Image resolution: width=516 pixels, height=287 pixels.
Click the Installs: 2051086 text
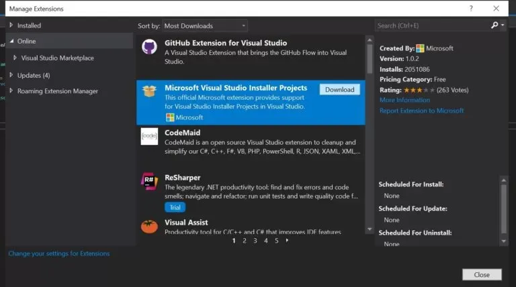404,69
